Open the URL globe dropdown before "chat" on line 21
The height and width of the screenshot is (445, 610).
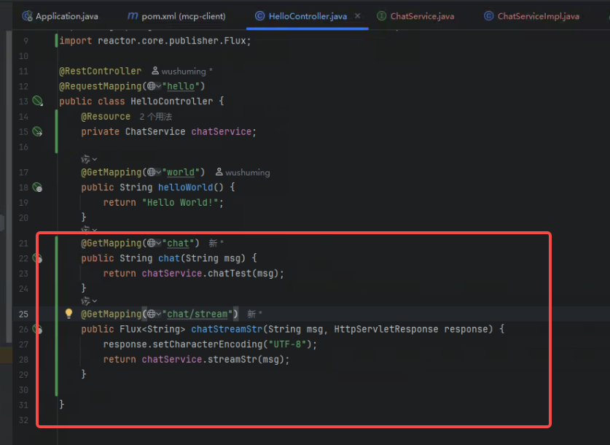[x=154, y=243]
